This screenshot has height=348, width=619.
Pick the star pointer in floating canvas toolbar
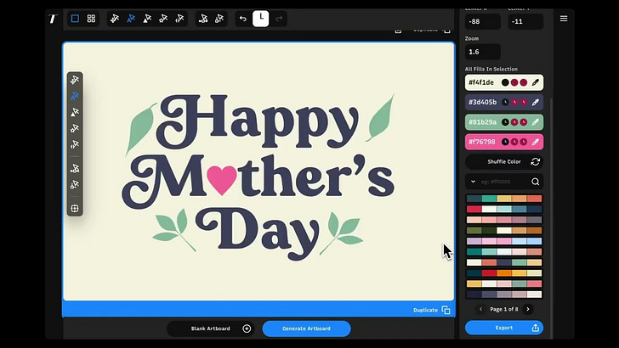pos(75,128)
